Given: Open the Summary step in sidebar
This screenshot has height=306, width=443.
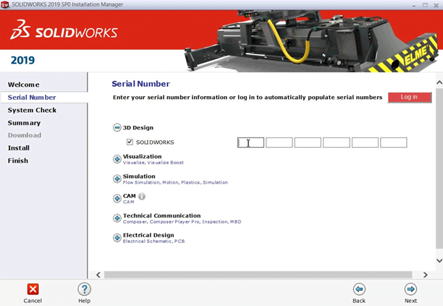Looking at the screenshot, I should (24, 123).
